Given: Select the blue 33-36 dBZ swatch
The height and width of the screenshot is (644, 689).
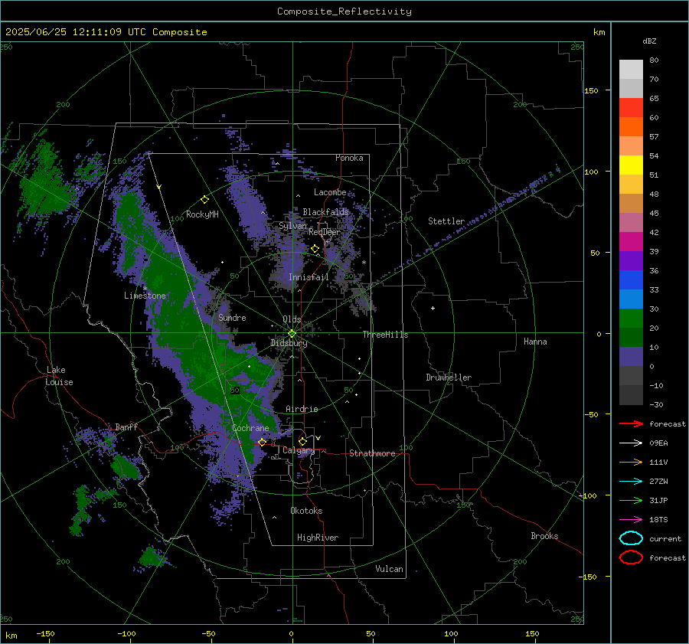Looking at the screenshot, I should pyautogui.click(x=631, y=280).
